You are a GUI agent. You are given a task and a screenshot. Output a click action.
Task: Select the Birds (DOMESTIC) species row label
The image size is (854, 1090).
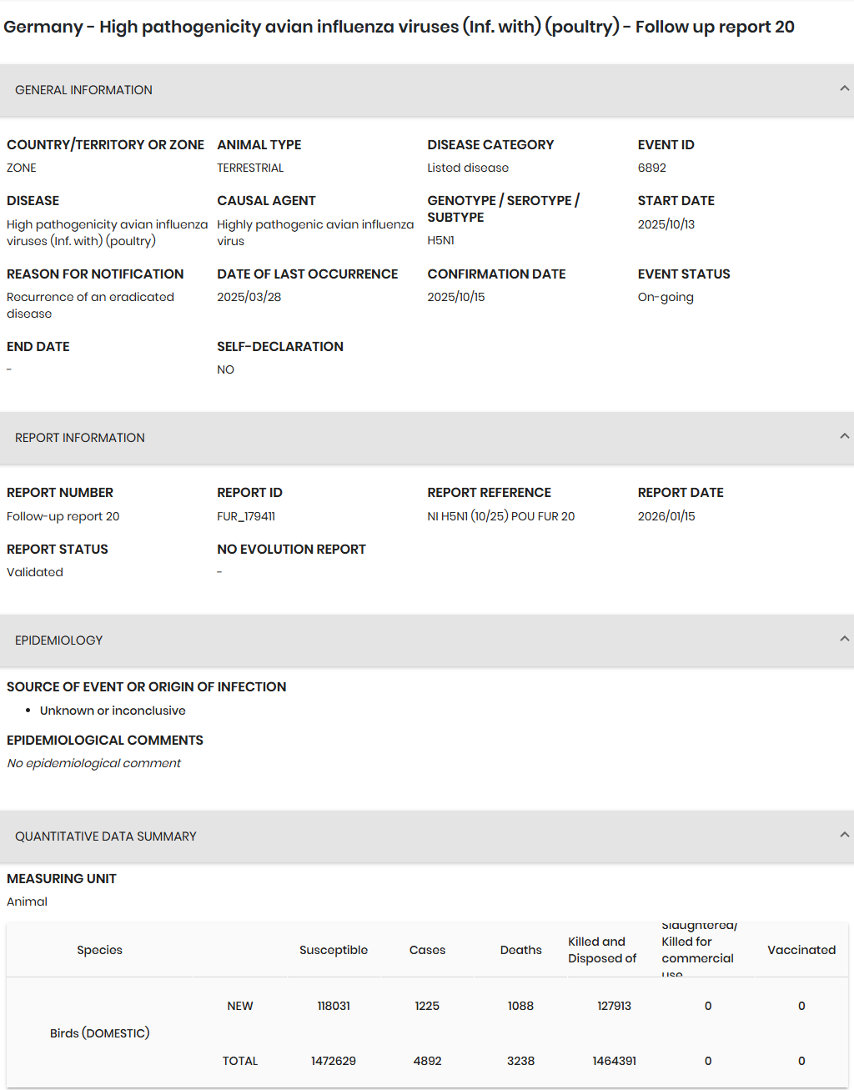(x=99, y=1033)
